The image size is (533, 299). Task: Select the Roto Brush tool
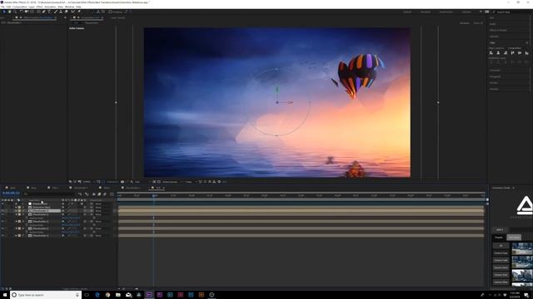click(x=72, y=12)
